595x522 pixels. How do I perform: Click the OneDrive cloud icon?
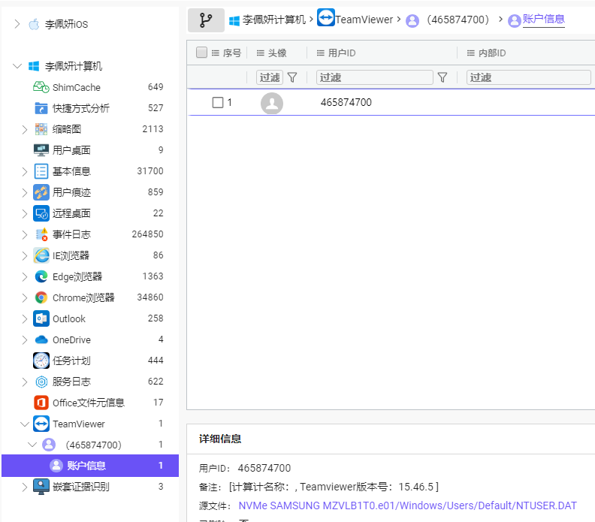[x=41, y=339]
